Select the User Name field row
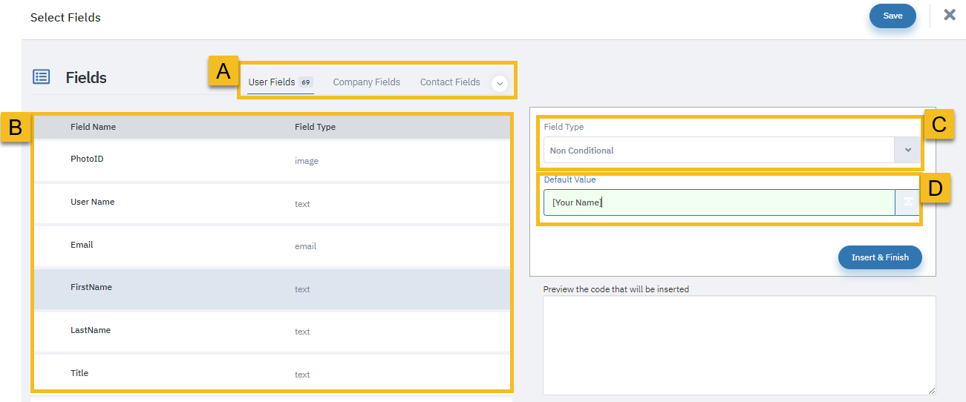The height and width of the screenshot is (402, 966). tap(272, 203)
